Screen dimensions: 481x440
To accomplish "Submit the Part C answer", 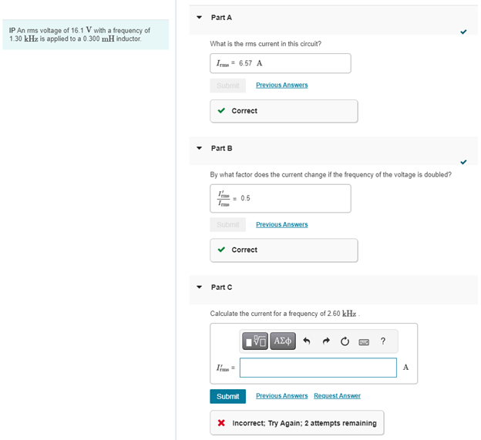I will (x=228, y=396).
